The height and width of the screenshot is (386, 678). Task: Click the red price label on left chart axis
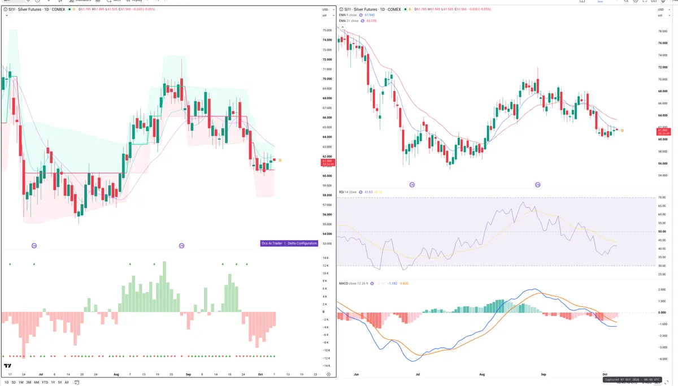click(327, 162)
